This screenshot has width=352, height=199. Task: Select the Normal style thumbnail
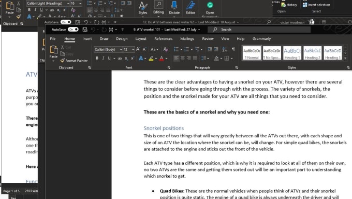pos(252,53)
